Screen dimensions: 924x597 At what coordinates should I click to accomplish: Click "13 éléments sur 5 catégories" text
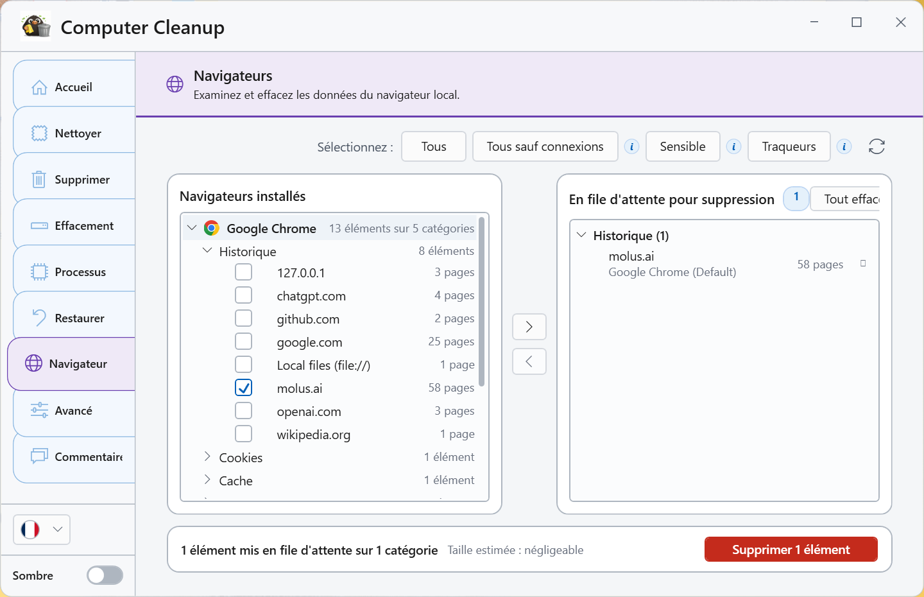tap(402, 229)
